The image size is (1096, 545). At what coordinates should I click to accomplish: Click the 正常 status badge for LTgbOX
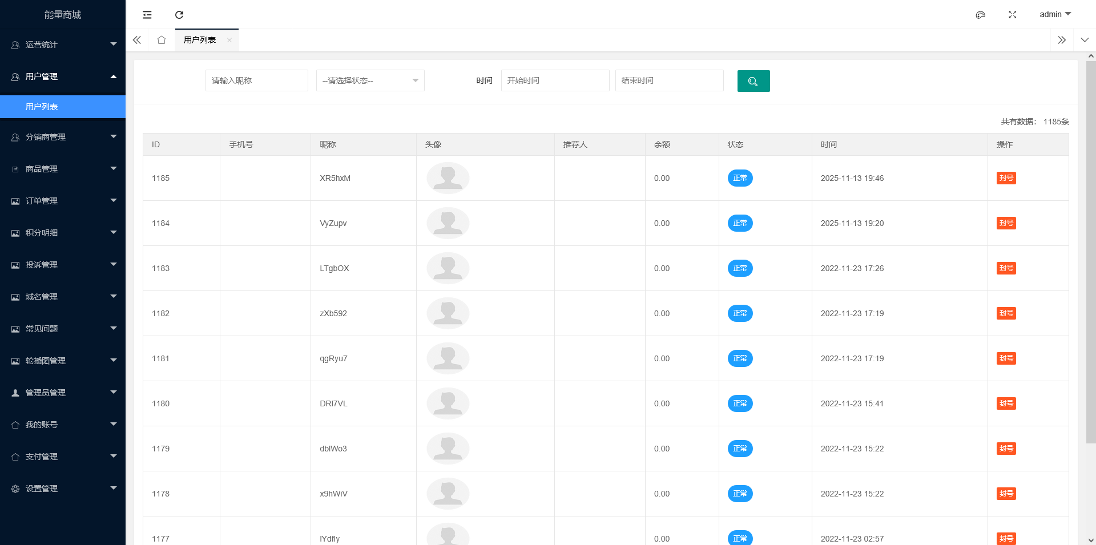[740, 268]
